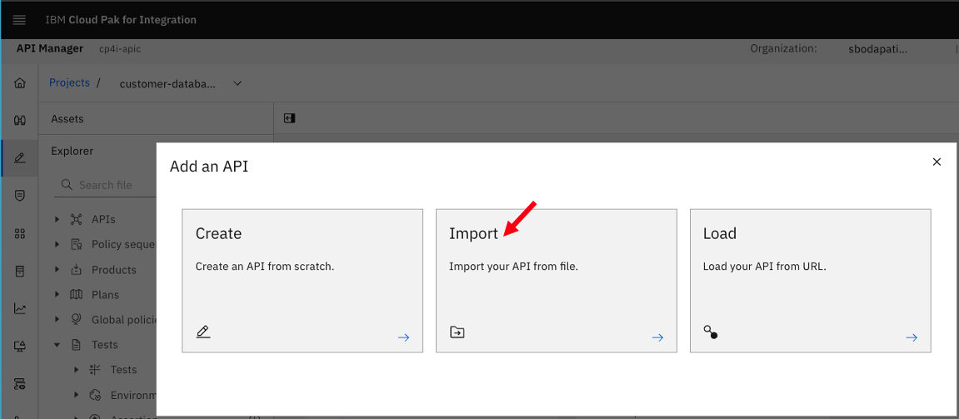The height and width of the screenshot is (419, 959).
Task: Expand the Plans tree node
Action: 57,294
